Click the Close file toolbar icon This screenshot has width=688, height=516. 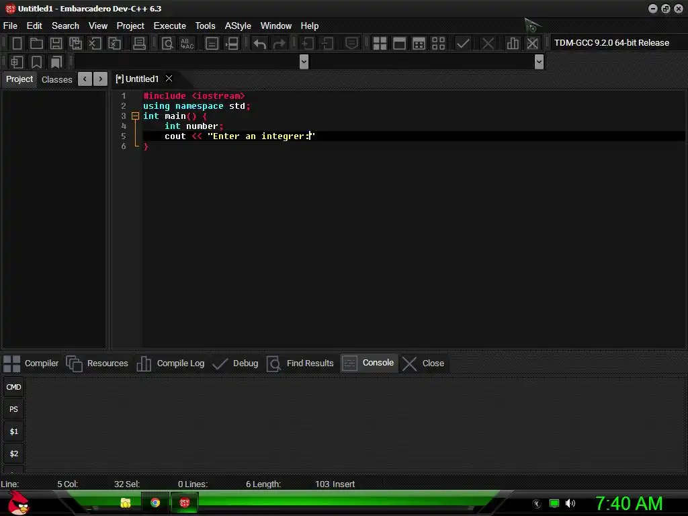point(95,44)
